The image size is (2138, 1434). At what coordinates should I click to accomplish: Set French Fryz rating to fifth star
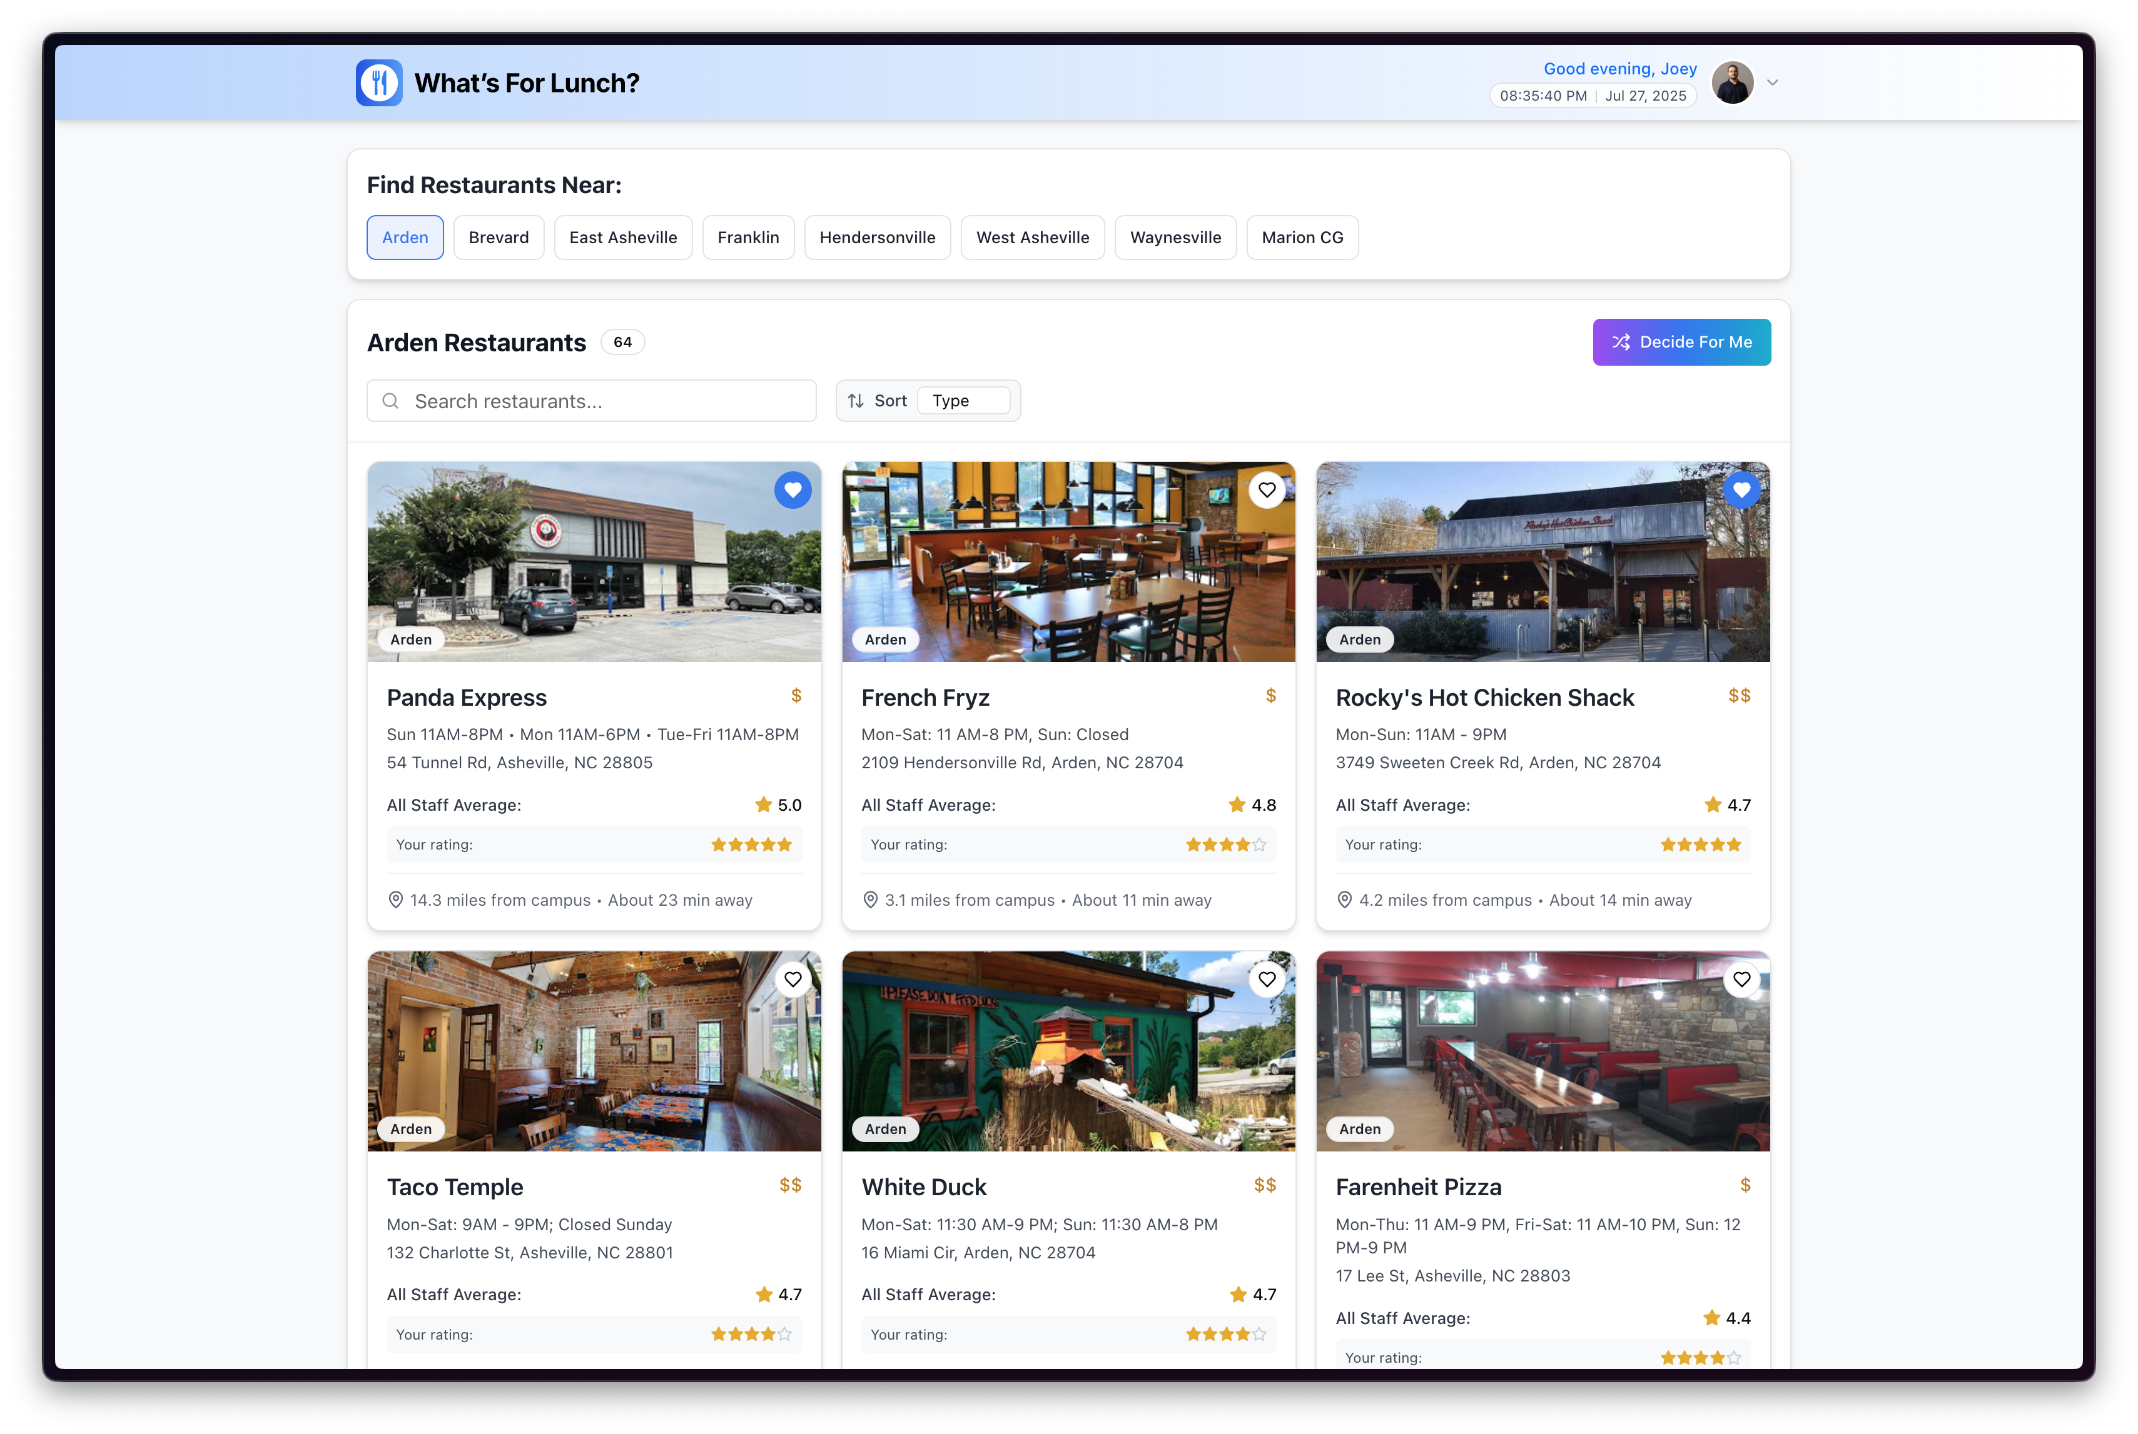(x=1260, y=845)
